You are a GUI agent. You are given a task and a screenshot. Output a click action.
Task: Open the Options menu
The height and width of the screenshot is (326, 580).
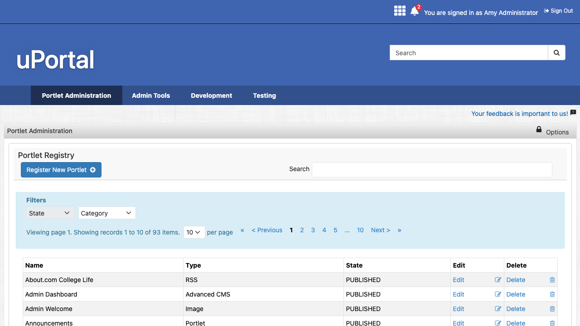[557, 132]
